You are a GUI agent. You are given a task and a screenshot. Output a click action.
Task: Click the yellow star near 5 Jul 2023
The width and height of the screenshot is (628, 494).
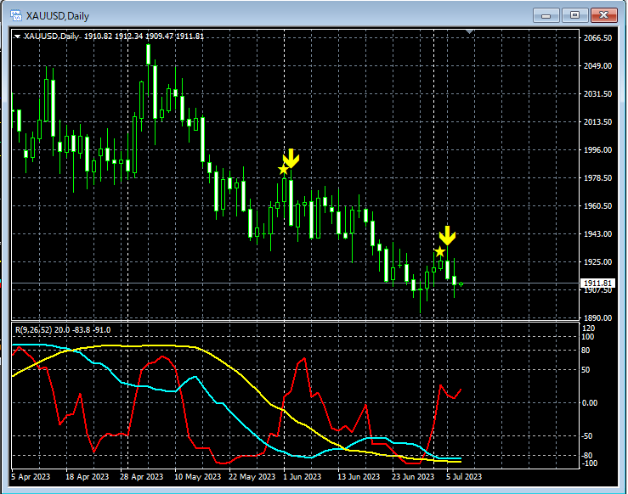tap(439, 251)
